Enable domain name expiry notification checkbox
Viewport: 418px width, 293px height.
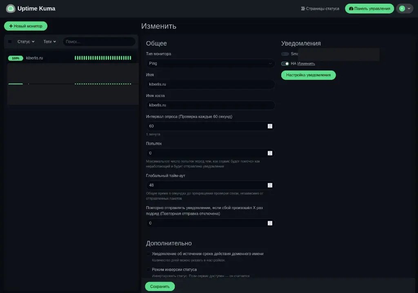pyautogui.click(x=148, y=254)
